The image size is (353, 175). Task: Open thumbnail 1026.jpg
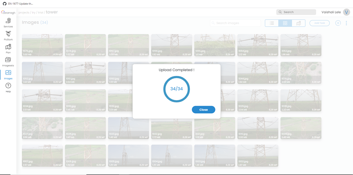[x=85, y=128]
